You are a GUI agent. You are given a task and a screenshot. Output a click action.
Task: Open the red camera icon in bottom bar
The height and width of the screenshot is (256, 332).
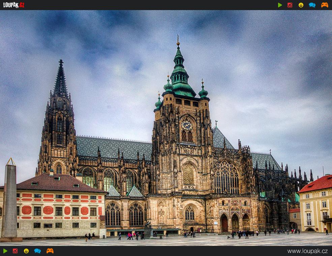15,251
